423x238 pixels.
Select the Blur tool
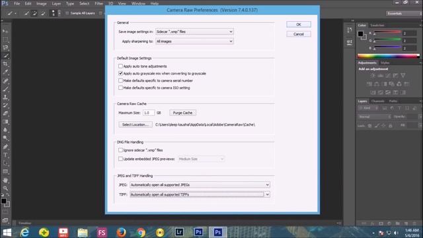5,130
